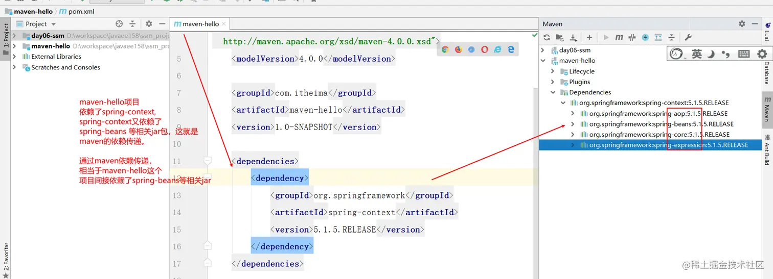Open the Ant Build side tab
The width and height of the screenshot is (773, 279).
[767, 149]
